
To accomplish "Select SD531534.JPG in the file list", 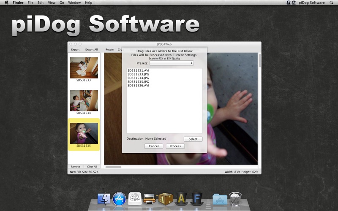I will click(x=138, y=78).
